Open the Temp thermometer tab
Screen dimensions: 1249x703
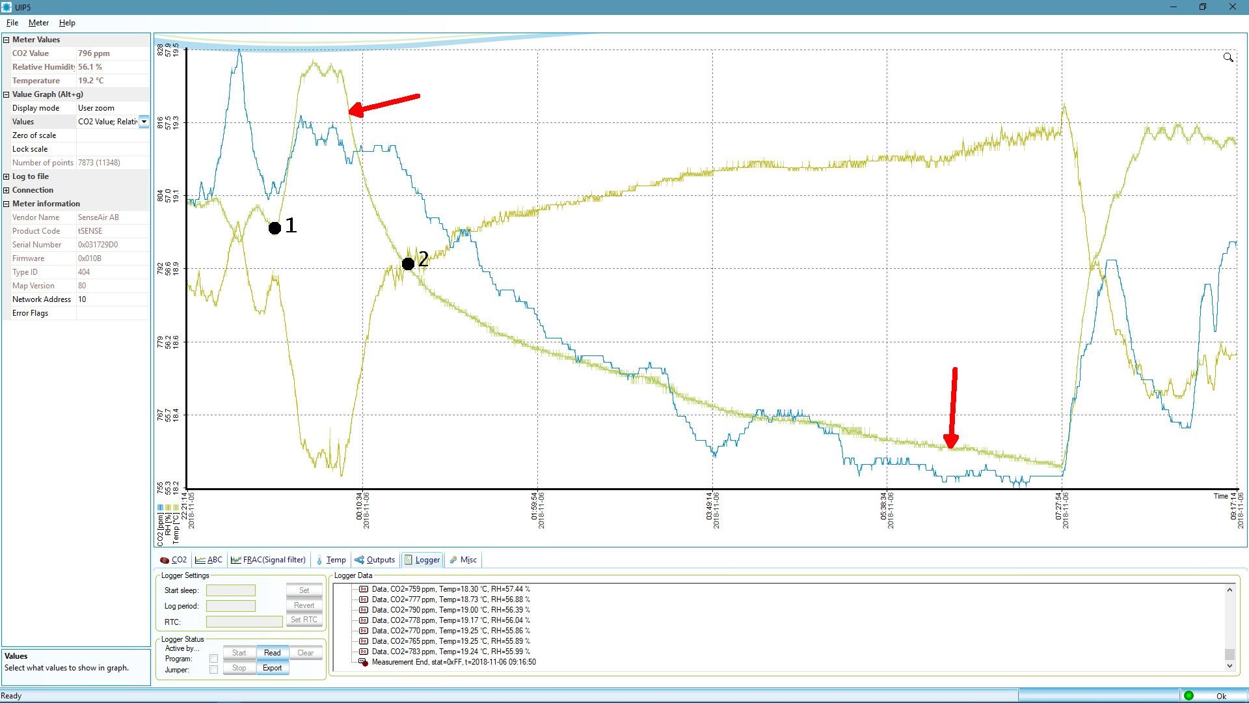click(330, 560)
